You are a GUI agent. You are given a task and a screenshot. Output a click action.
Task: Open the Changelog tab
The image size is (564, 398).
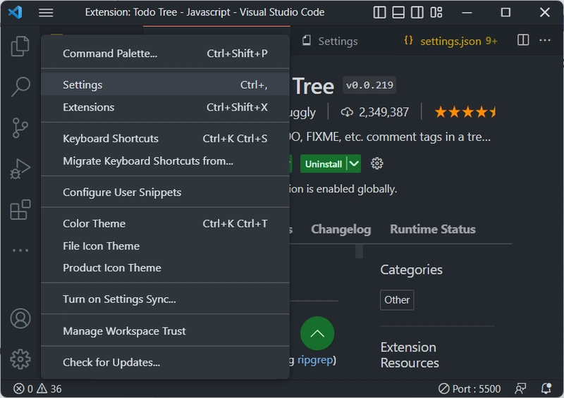pos(341,229)
